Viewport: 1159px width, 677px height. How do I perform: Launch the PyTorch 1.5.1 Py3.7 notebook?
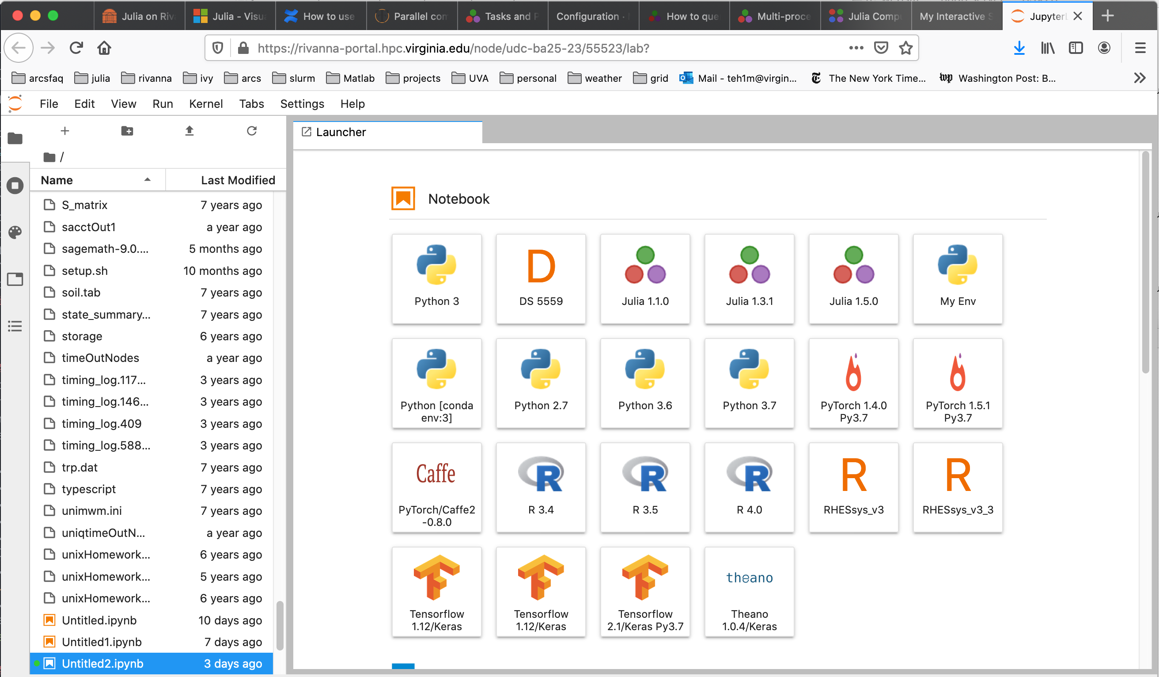[958, 383]
